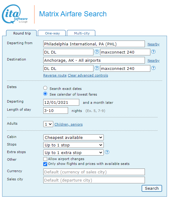Viewport: 170px width, 200px height.
Task: Open help icon beside destination maxconnect 240 field
Action: (153, 68)
